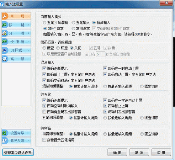
Task: Open 意见反馈 feedback
Action: click(16, 141)
